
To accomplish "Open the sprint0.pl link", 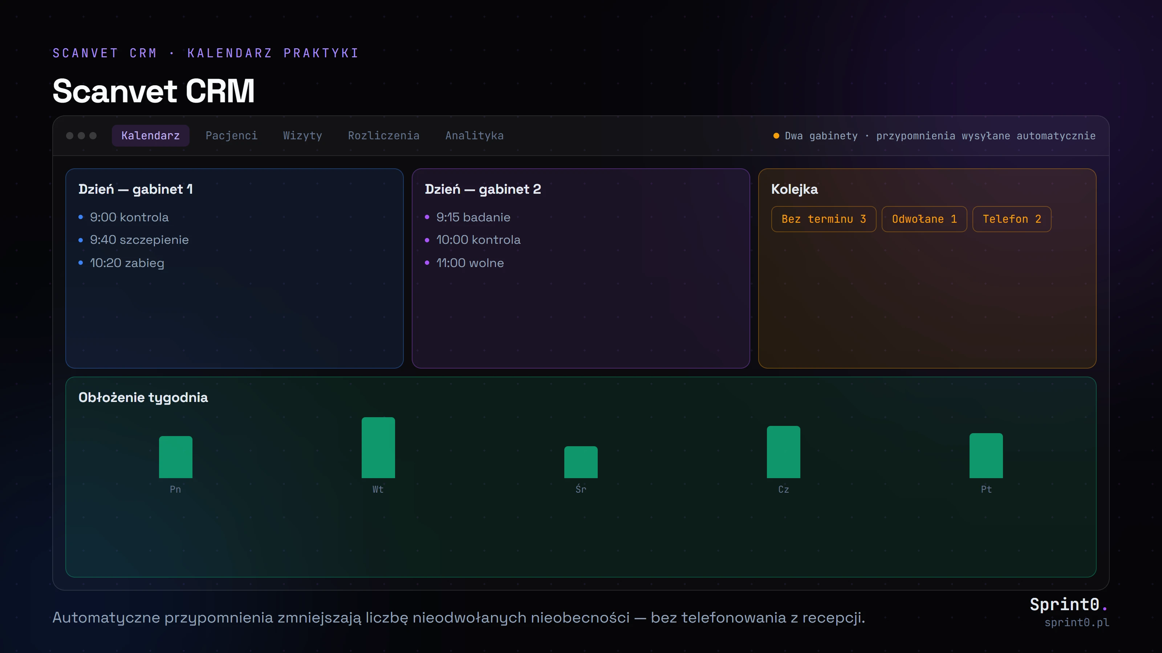I will point(1076,623).
